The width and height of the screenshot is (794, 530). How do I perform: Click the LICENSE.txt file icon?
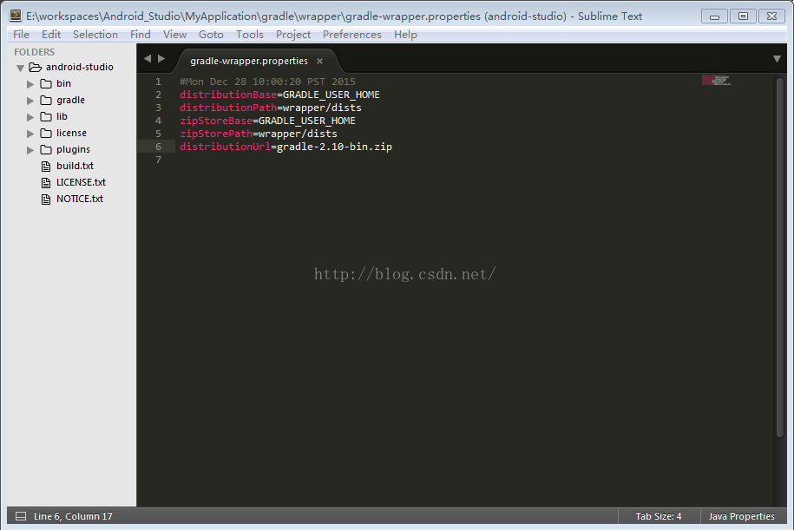[x=46, y=182]
